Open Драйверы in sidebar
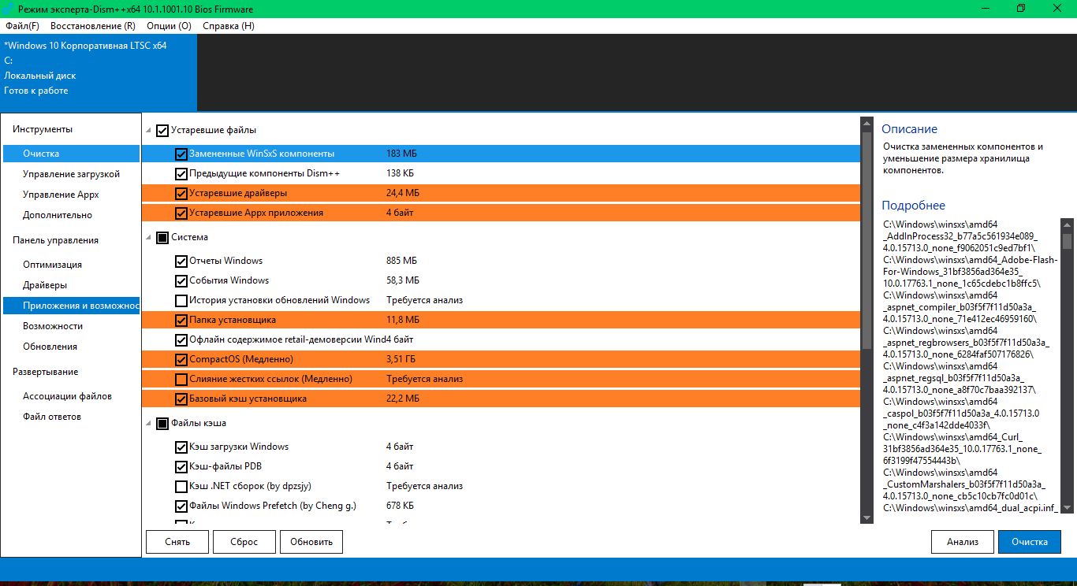Screen dimensions: 1077x586 click(x=71, y=285)
